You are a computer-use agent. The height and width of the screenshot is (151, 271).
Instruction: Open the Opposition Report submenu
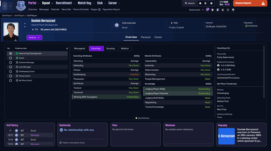point(111,9)
